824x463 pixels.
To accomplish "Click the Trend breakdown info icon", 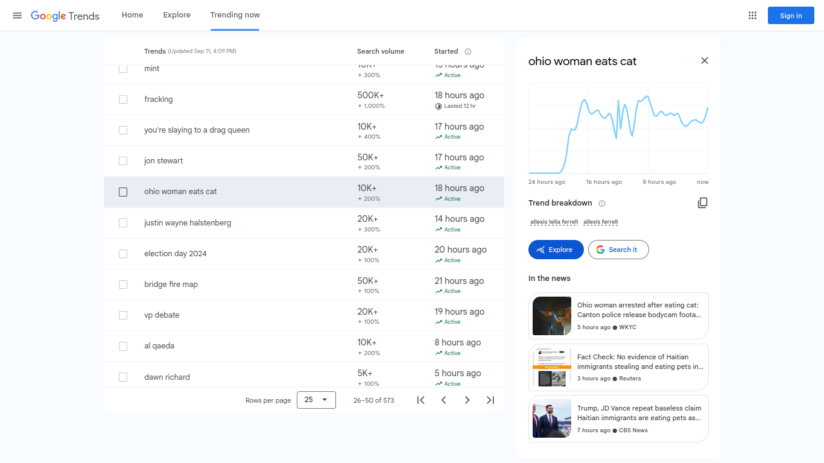I will coord(601,203).
